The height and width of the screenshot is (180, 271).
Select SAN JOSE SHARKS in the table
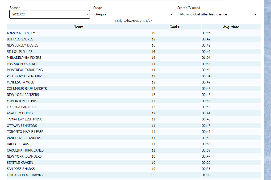21,169
